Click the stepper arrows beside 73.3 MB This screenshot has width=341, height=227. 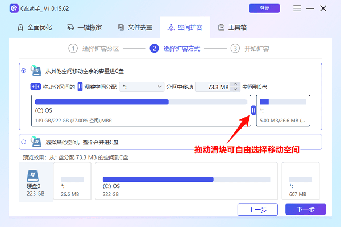(x=236, y=87)
